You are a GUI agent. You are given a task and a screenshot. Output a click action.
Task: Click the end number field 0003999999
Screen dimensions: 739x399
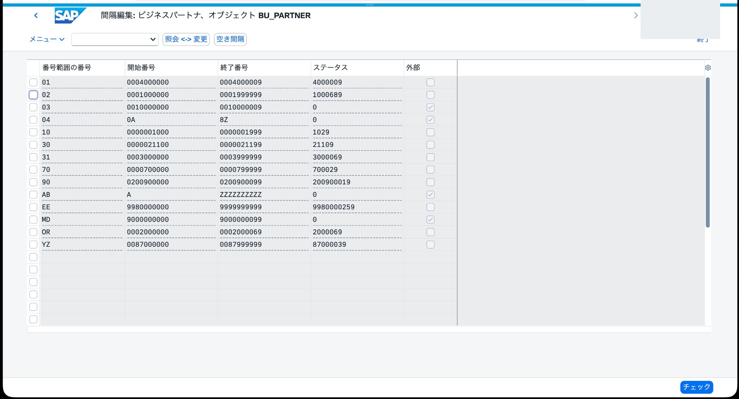[264, 157]
